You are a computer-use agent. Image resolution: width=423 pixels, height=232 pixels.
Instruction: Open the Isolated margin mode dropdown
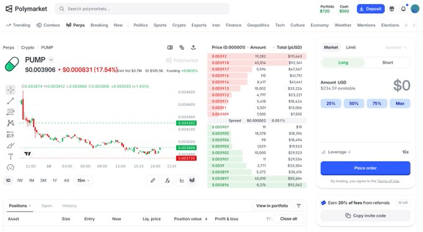(396, 47)
